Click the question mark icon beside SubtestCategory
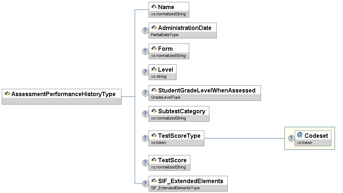Image resolution: width=343 pixels, height=193 pixels. point(145,114)
